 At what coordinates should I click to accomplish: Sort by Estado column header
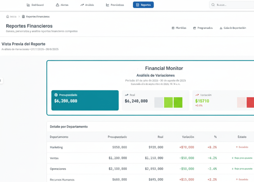coord(242,137)
